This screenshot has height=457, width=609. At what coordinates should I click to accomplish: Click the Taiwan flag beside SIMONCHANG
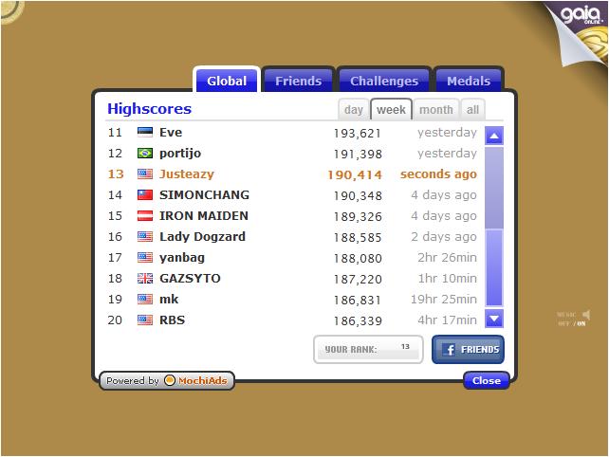point(145,195)
